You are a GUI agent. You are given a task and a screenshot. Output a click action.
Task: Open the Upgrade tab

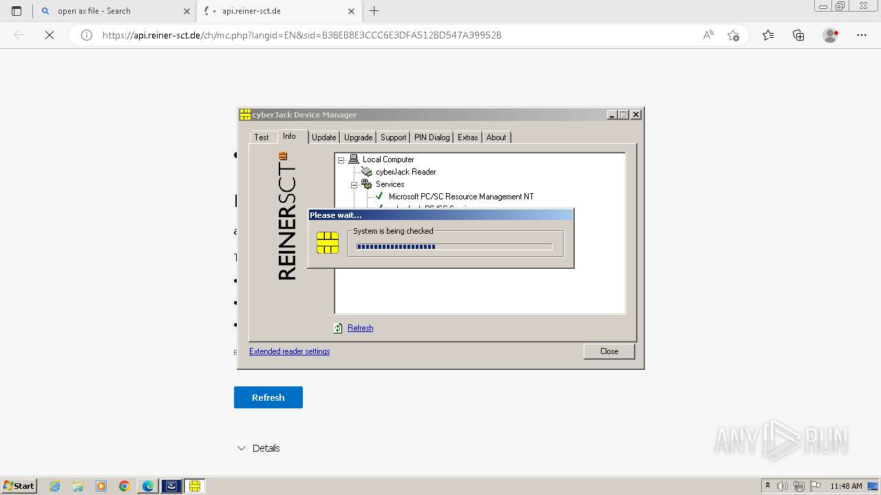(358, 137)
